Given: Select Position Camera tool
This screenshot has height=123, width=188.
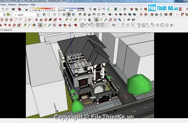Looking at the screenshot, I should click(124, 20).
